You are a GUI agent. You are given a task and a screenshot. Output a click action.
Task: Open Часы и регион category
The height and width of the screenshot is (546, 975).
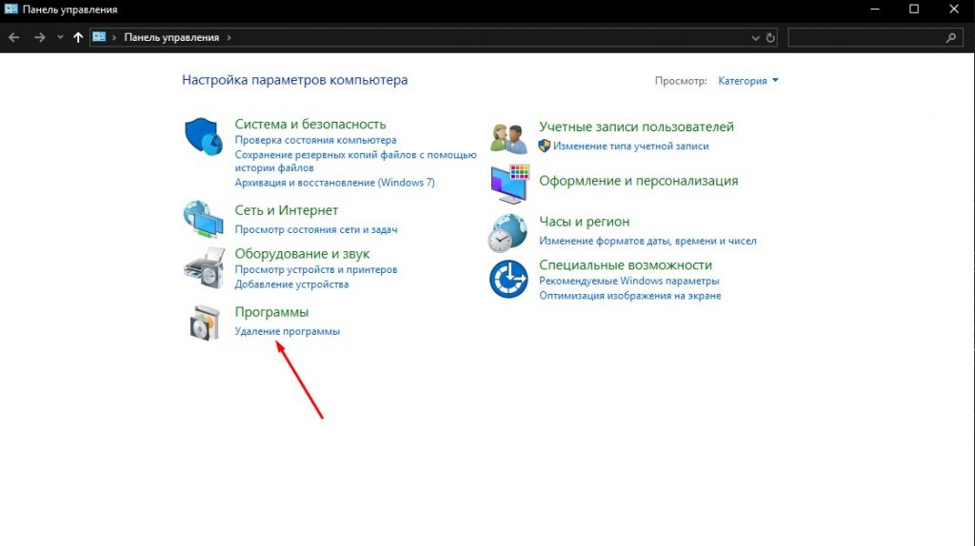[x=585, y=222]
